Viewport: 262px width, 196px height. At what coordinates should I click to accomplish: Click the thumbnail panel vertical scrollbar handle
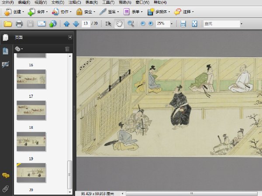click(x=69, y=175)
